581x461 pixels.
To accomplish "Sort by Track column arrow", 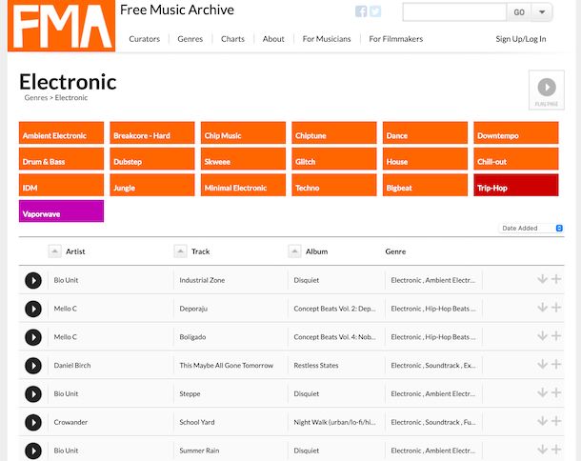I will pos(180,251).
